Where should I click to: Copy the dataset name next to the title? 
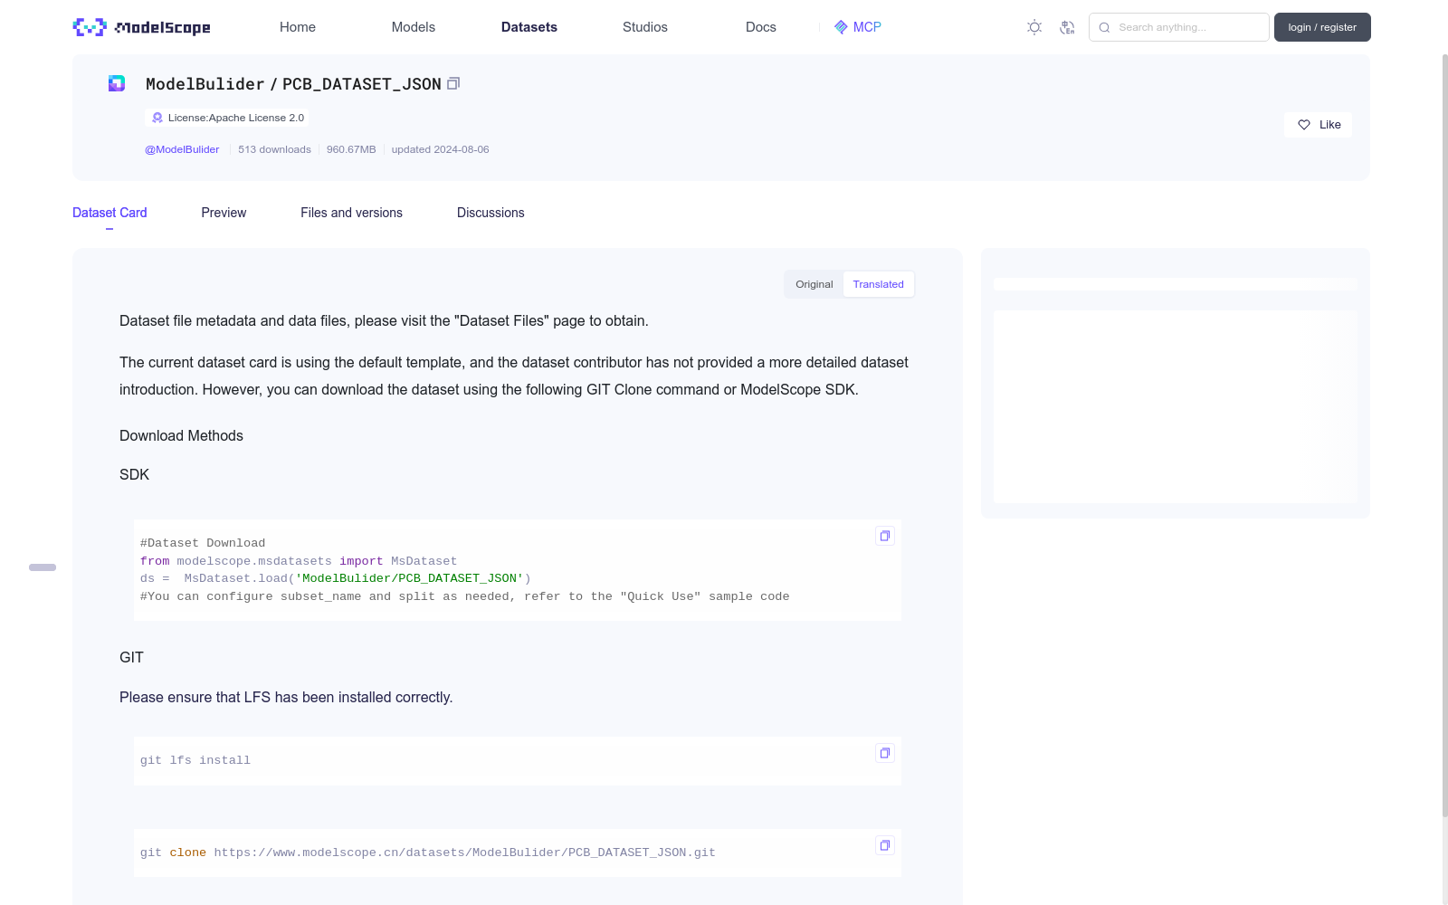[453, 83]
